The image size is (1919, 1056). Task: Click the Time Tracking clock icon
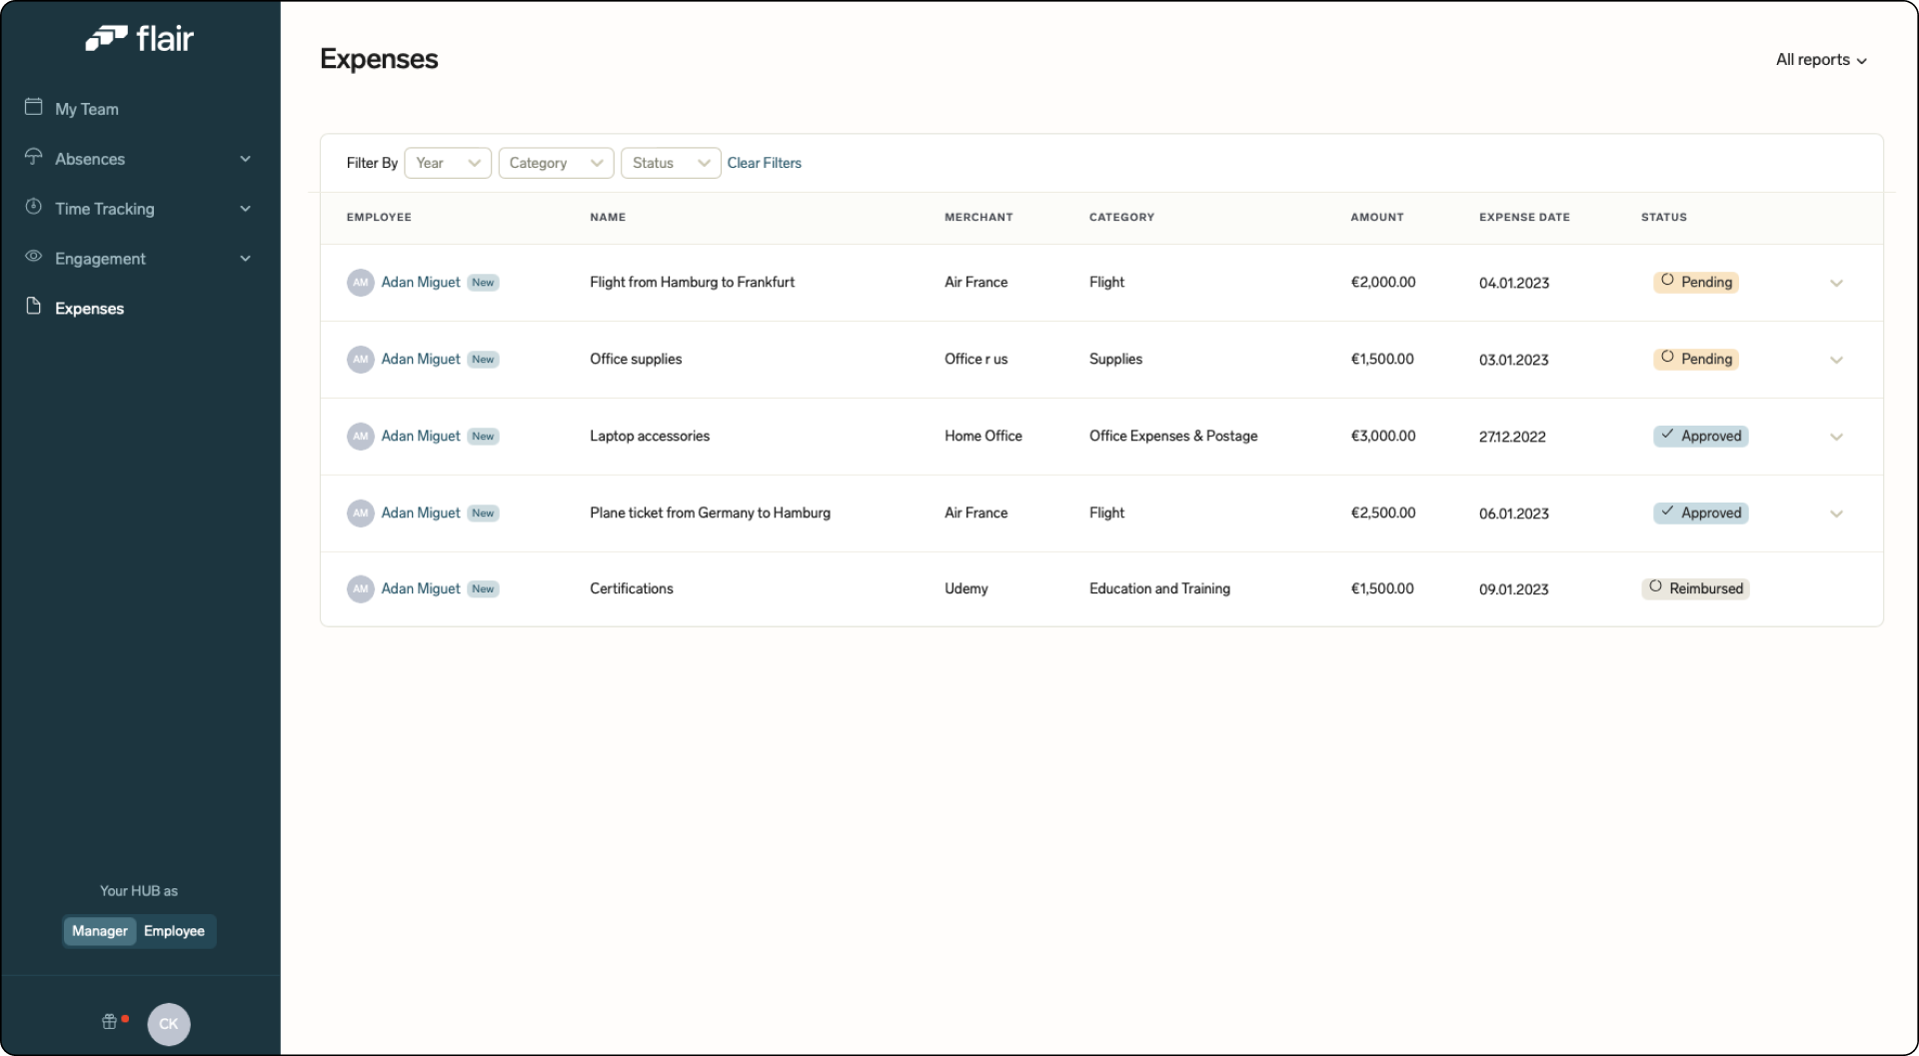click(33, 207)
